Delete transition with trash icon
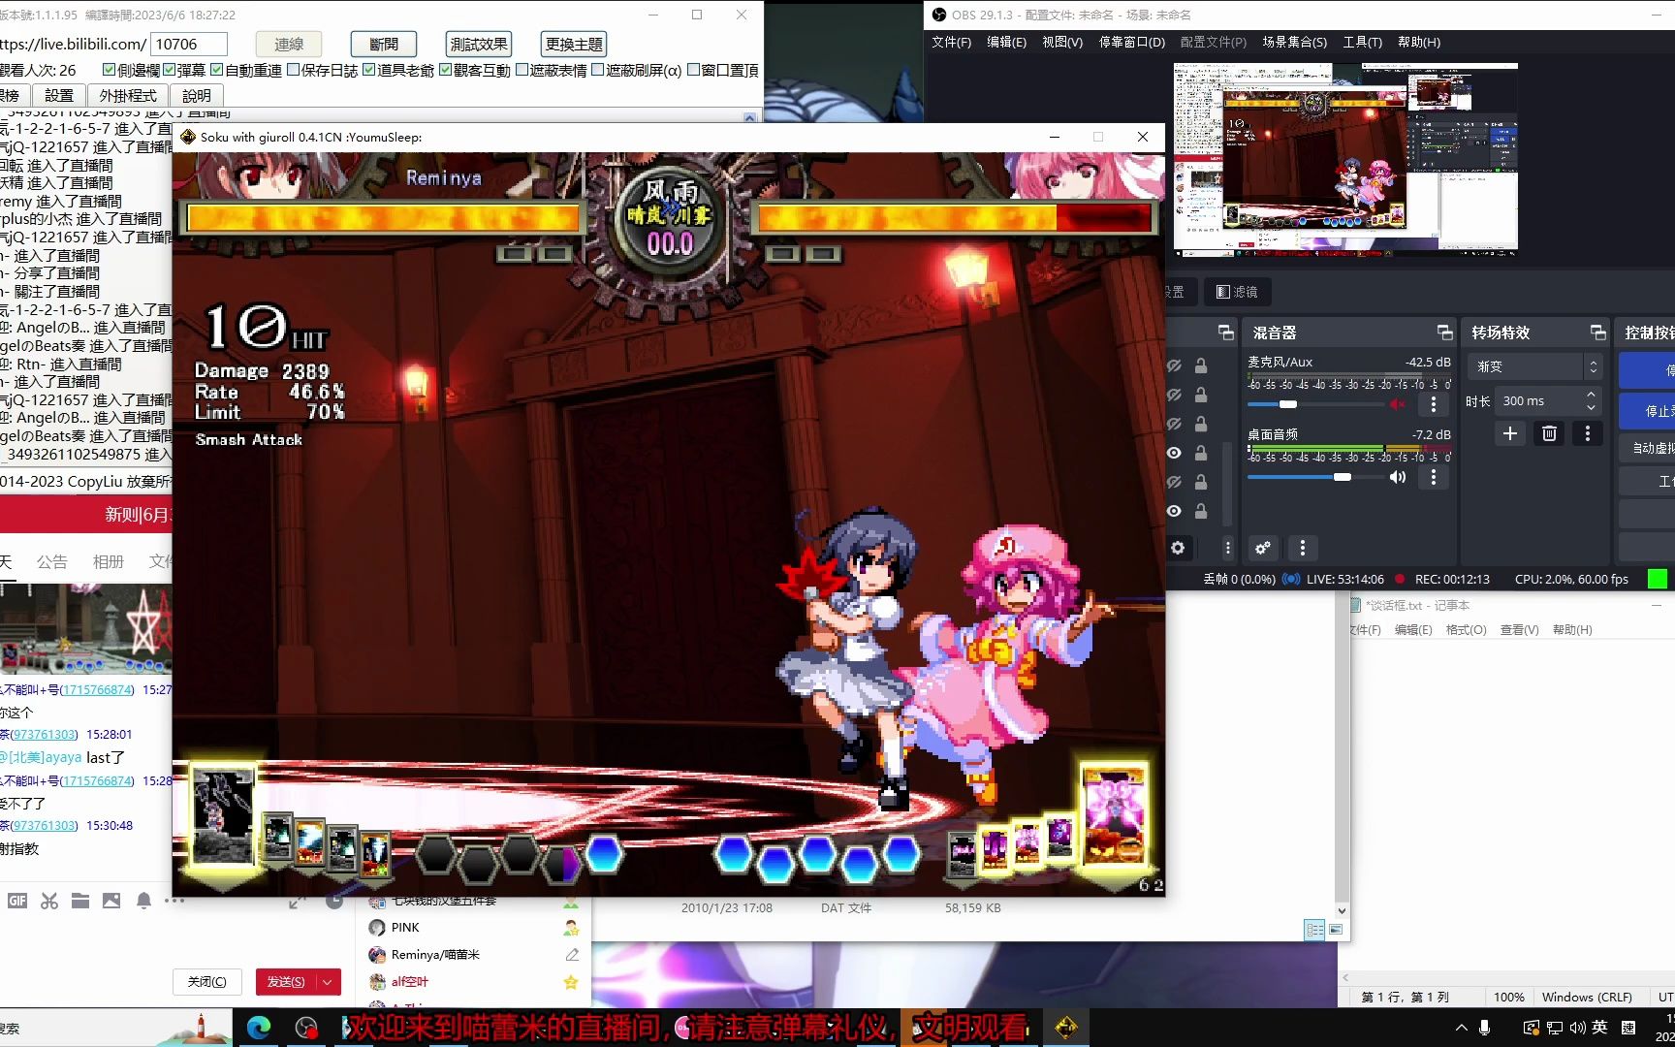1675x1047 pixels. click(1549, 433)
